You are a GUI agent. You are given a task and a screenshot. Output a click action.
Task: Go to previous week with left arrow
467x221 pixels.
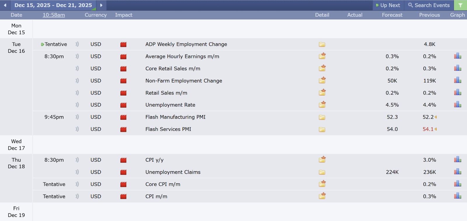pos(5,5)
